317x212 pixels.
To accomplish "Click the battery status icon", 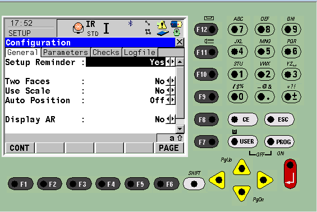I will [176, 25].
